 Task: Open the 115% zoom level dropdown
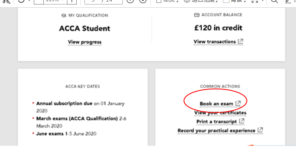55,2
